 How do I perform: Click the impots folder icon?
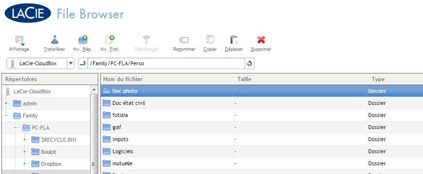coord(107,139)
